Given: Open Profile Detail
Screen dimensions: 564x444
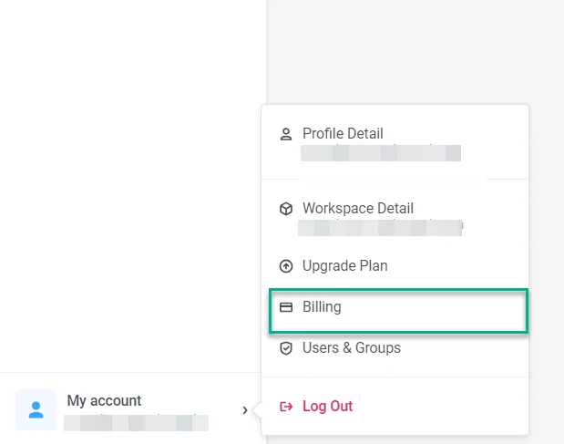Looking at the screenshot, I should click(x=343, y=134).
